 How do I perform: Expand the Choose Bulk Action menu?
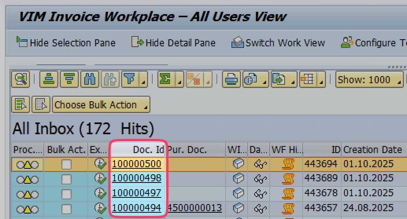click(x=101, y=105)
